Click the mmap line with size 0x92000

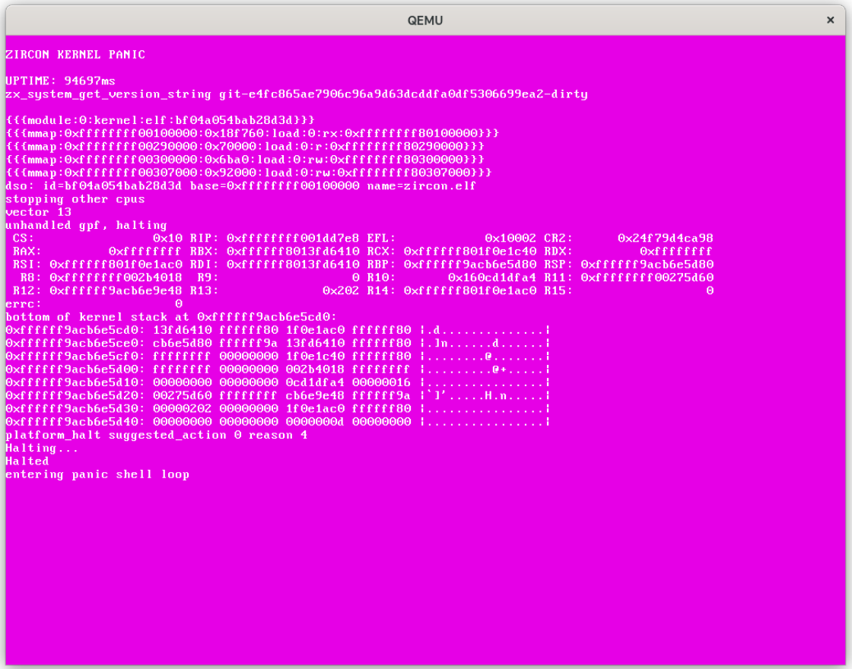(248, 173)
